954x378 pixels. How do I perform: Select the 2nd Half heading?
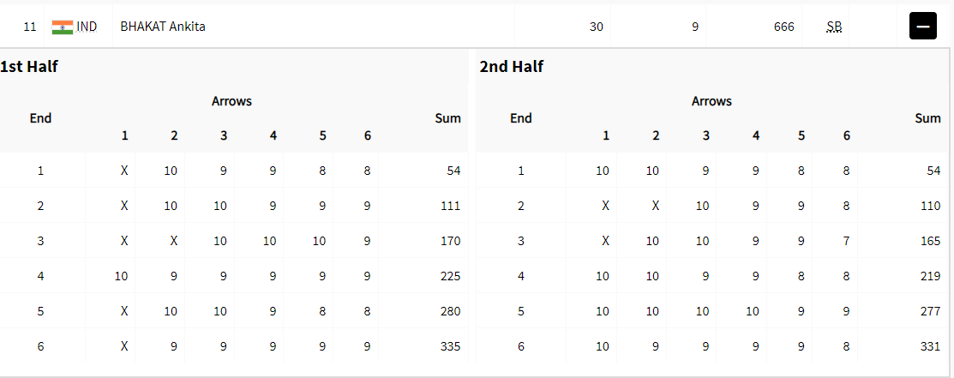[512, 67]
